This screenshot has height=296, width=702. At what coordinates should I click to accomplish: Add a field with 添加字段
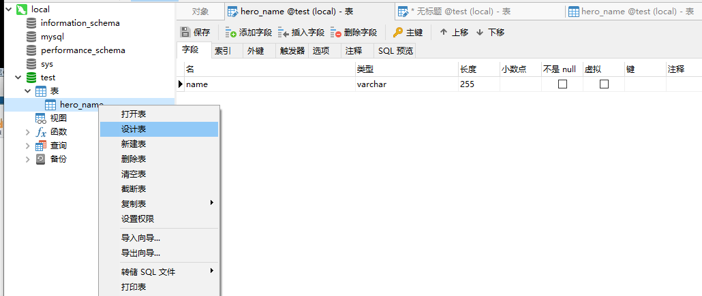pyautogui.click(x=249, y=32)
